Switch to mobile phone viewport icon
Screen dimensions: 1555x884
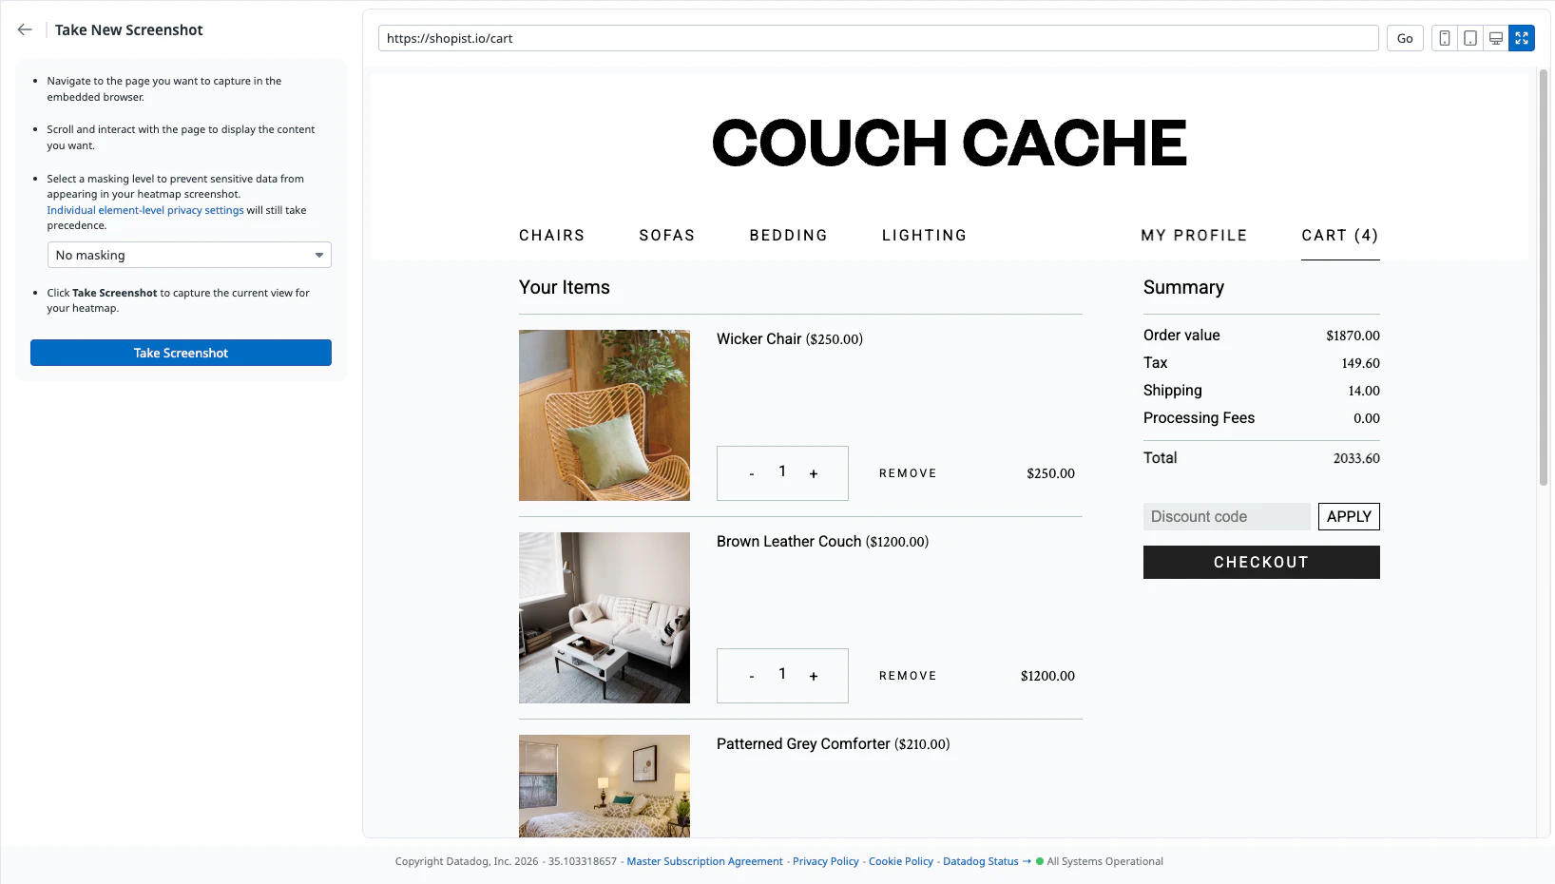click(x=1444, y=38)
